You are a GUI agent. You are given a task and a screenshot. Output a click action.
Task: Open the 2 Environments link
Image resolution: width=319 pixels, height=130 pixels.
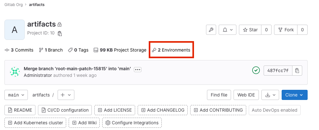(x=171, y=50)
